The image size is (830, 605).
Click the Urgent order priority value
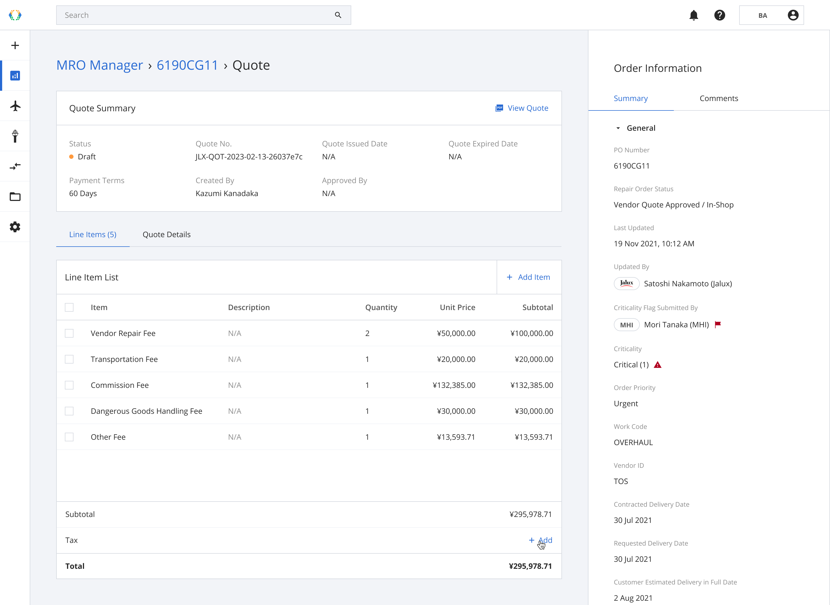(626, 404)
